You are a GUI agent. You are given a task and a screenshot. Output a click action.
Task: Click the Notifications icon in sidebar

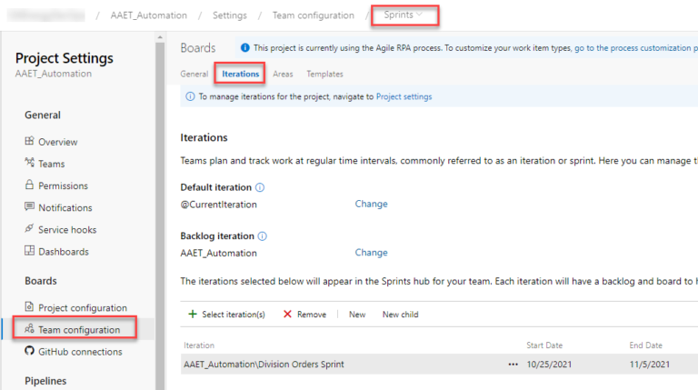[30, 207]
